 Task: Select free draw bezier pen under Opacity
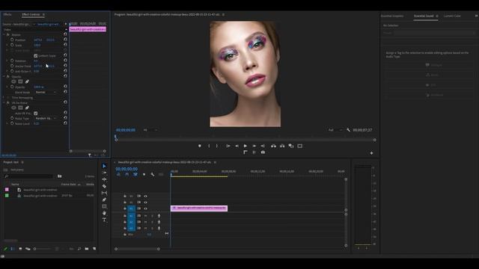(27, 81)
